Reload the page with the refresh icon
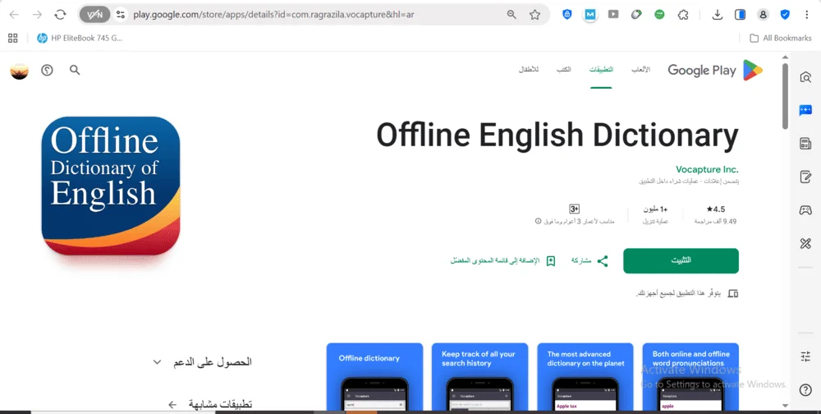Viewport: 821px width, 414px height. [60, 15]
